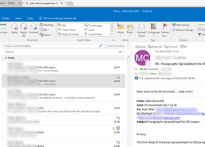Click Browse Groups
Image resolution: width=205 pixels, height=147 pixels.
pyautogui.click(x=183, y=30)
